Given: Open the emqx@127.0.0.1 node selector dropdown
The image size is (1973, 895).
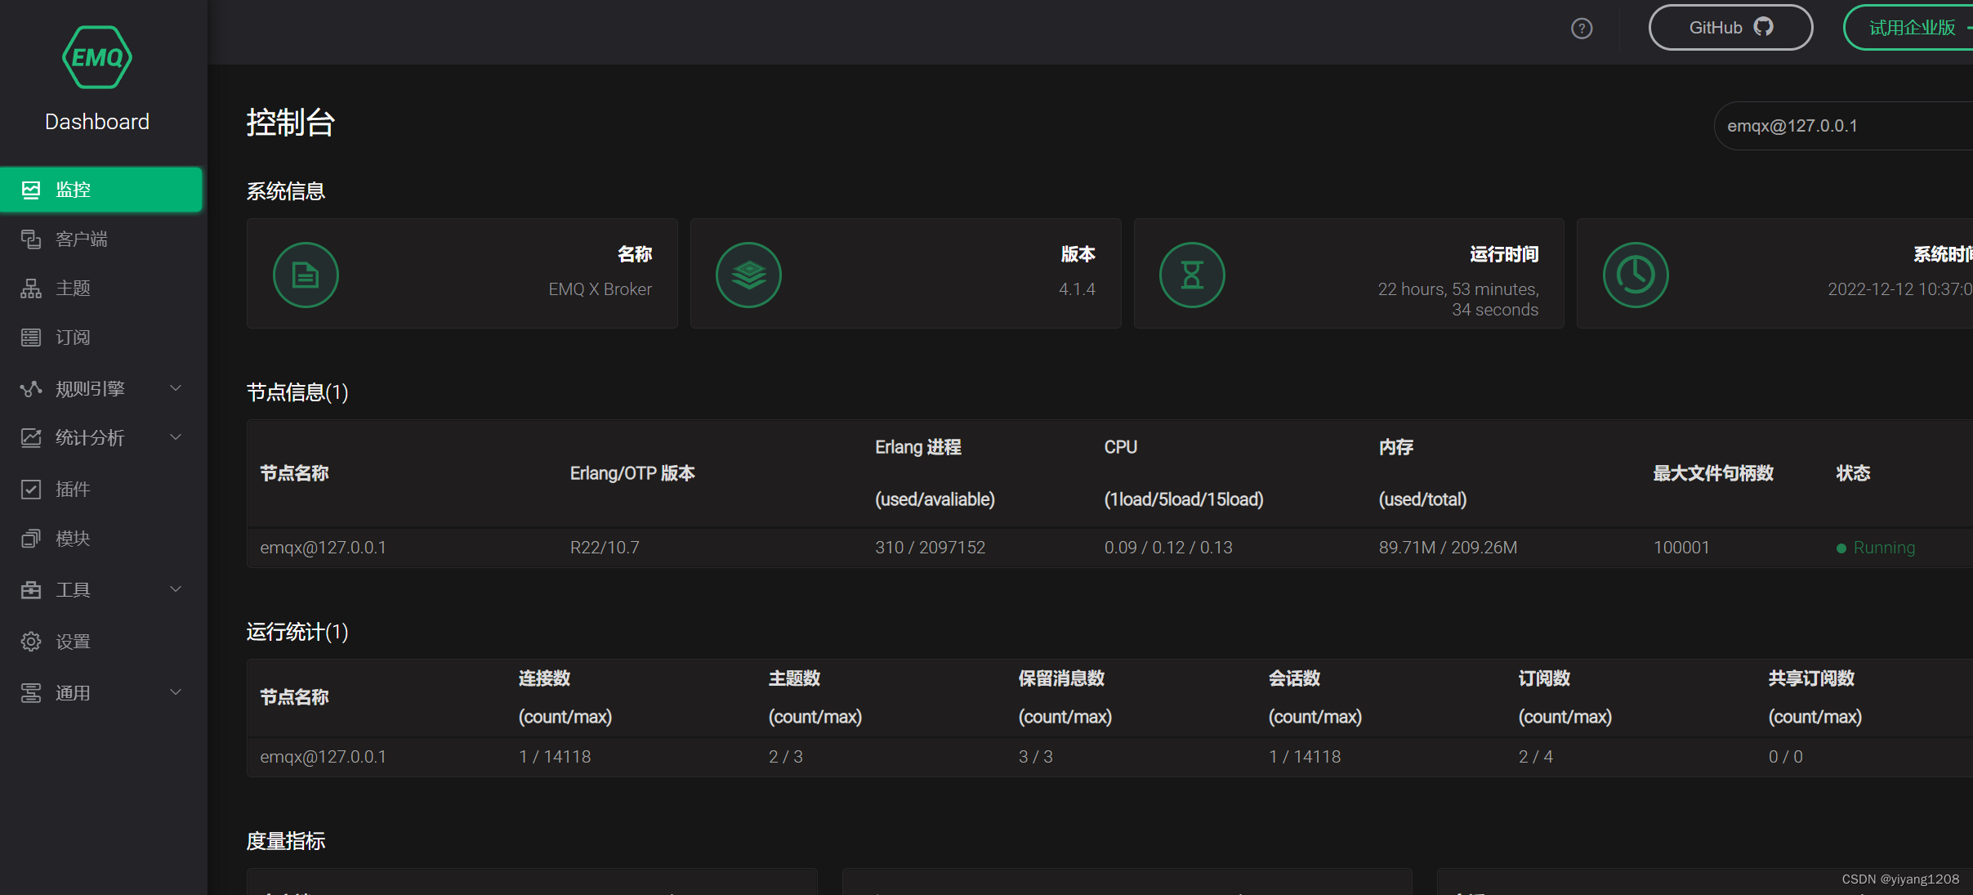Looking at the screenshot, I should [1838, 126].
